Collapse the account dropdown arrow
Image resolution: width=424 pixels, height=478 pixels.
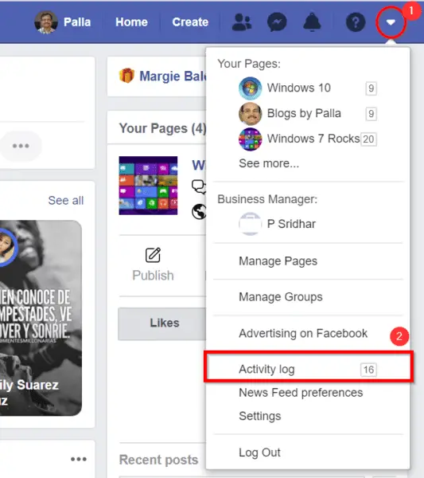pyautogui.click(x=391, y=22)
